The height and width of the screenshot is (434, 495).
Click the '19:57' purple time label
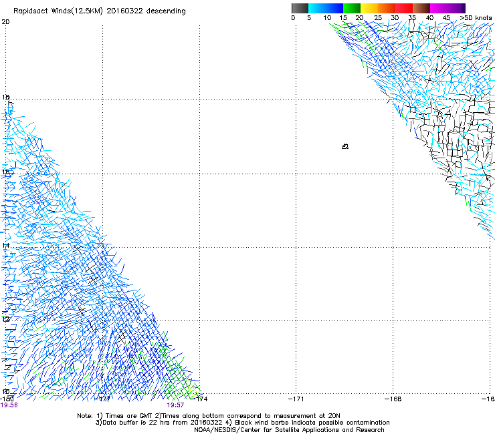tap(175, 405)
